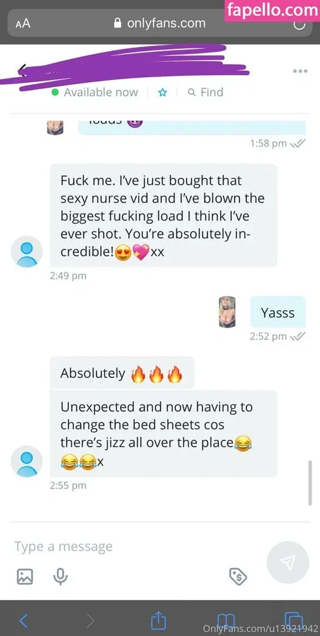Viewport: 320px width, 636px height.
Task: Tap the chat scrollbar handle
Action: click(310, 483)
